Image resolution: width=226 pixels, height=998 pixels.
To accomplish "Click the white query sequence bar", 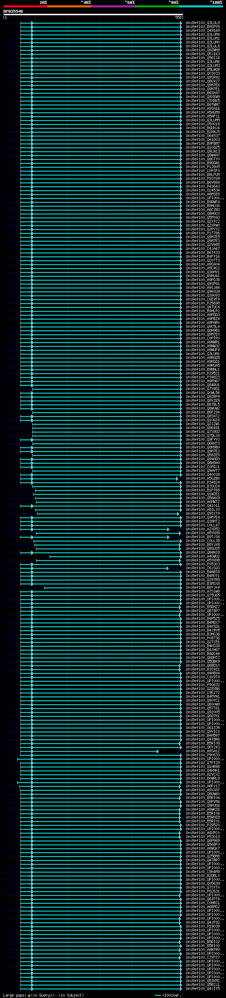I will coord(93,14).
